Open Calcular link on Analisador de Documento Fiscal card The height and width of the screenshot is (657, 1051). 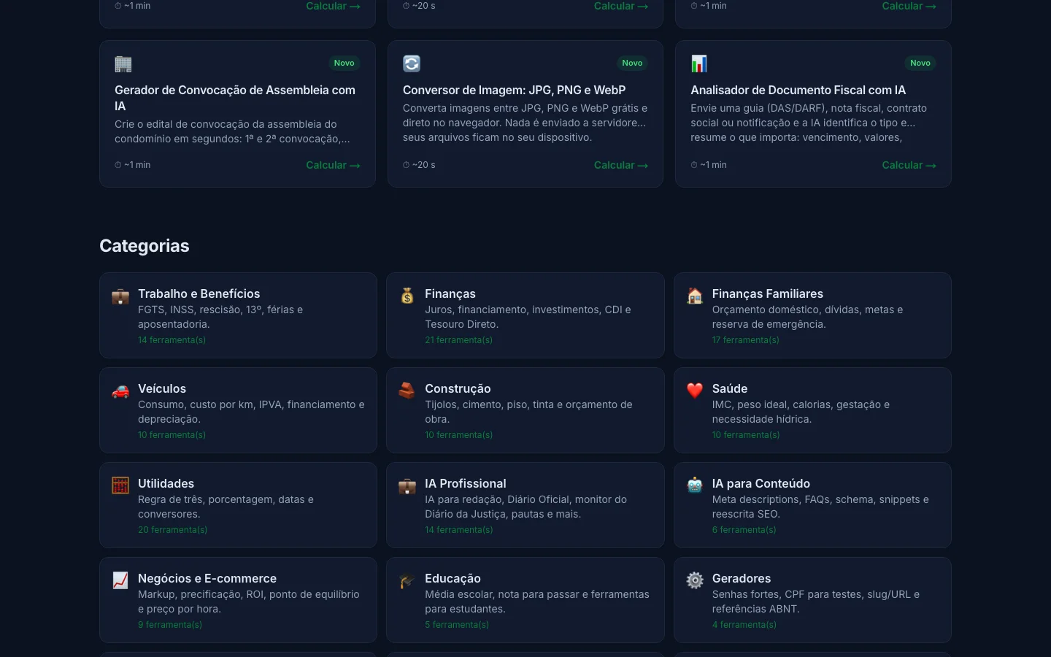909,165
